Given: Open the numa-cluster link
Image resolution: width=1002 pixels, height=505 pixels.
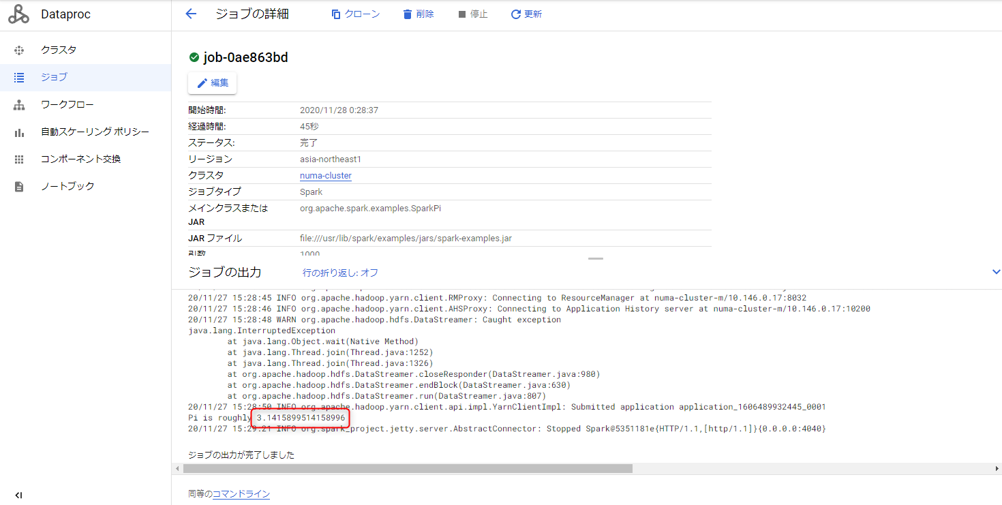Looking at the screenshot, I should coord(326,176).
